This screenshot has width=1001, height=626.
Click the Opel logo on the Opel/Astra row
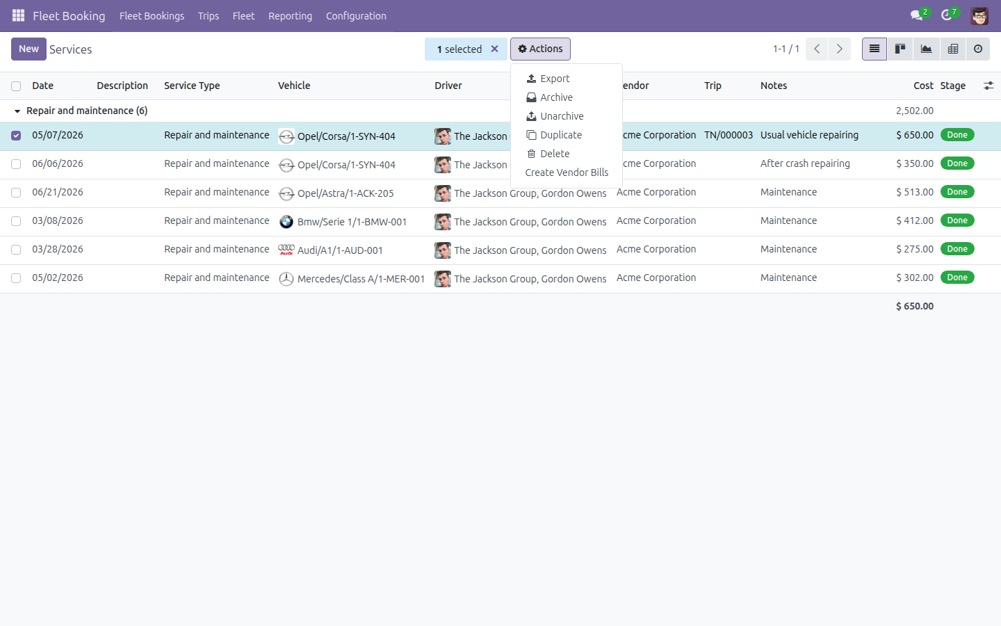pyautogui.click(x=286, y=193)
